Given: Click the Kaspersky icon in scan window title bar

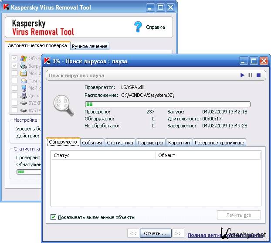Looking at the screenshot, I should (x=47, y=61).
